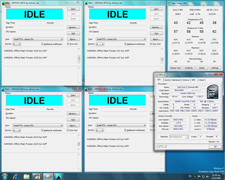The image size is (225, 180).
Task: Click About... in ORTHOS mask 0x30 window
Action: click(73, 39)
